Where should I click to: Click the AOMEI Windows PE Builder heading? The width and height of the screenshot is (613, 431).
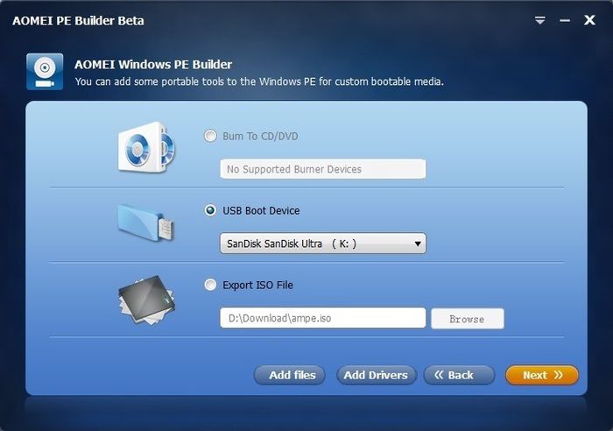[153, 65]
